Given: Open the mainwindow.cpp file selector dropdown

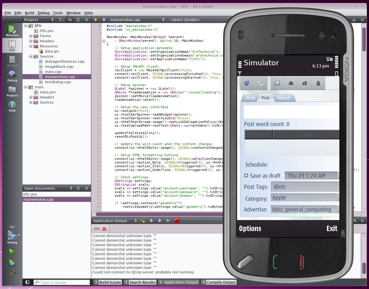Looking at the screenshot, I should (137, 20).
